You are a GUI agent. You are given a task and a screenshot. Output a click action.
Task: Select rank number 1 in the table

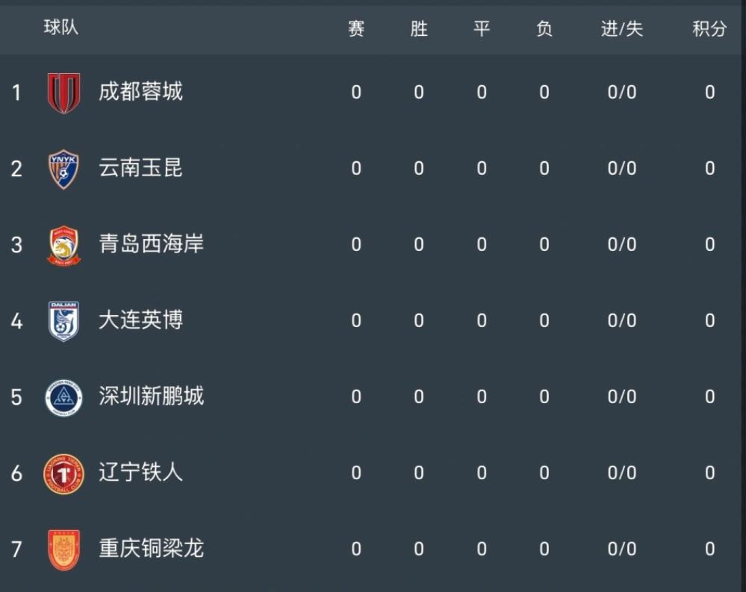(x=16, y=92)
